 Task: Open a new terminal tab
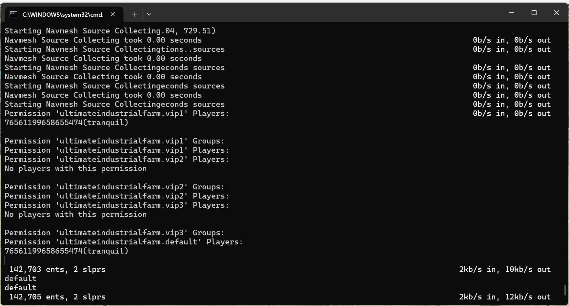[x=134, y=14]
